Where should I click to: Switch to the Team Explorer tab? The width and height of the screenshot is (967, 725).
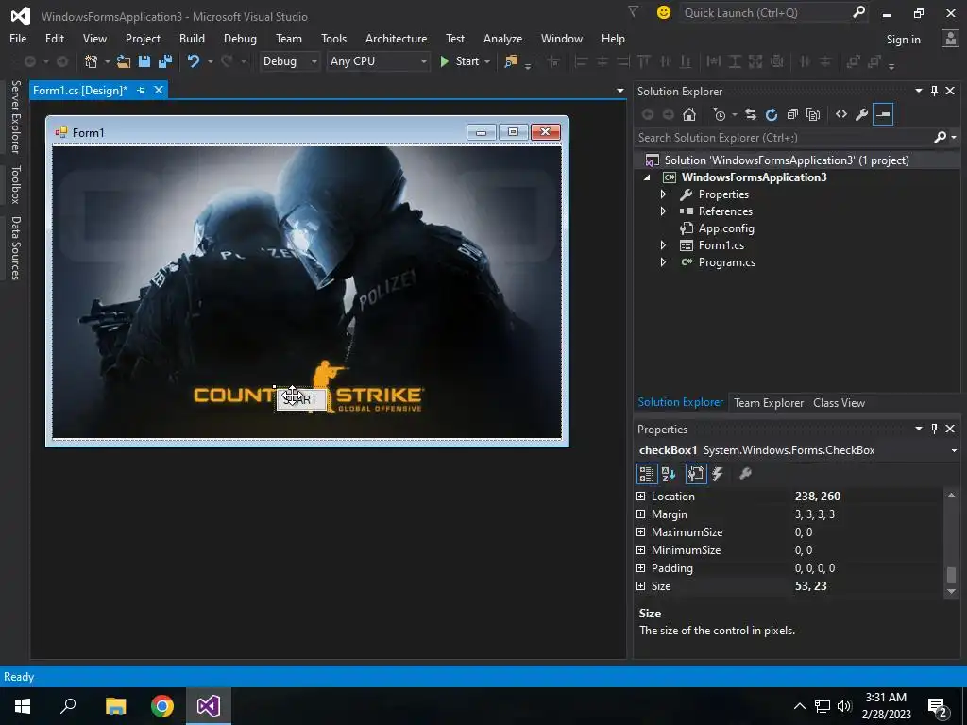click(769, 402)
